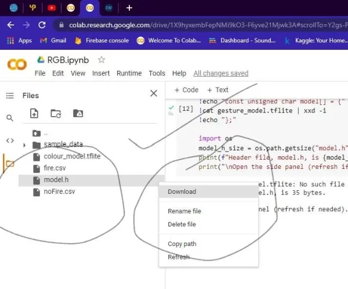
Task: Expand the sample_data folder arrow
Action: (24, 145)
